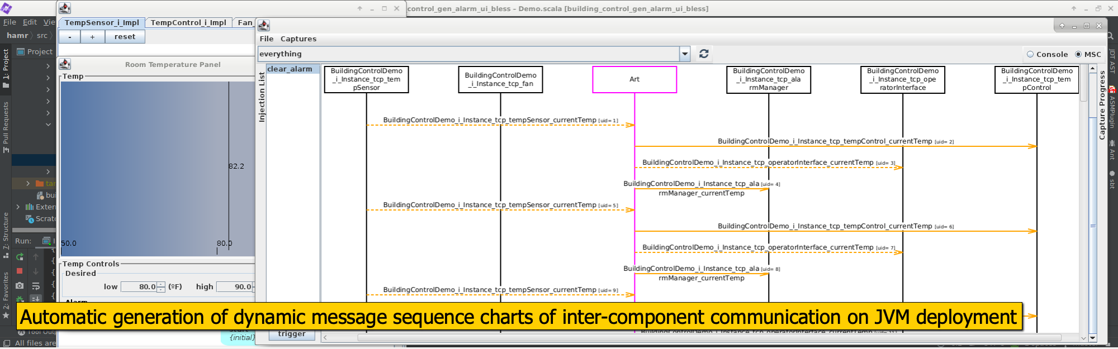Open the everything filter dropdown arrow
Screen dimensions: 1118x349
point(685,54)
